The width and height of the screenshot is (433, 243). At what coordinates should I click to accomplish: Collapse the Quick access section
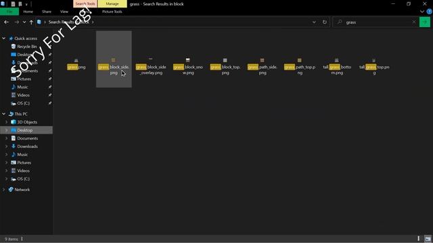coord(3,38)
